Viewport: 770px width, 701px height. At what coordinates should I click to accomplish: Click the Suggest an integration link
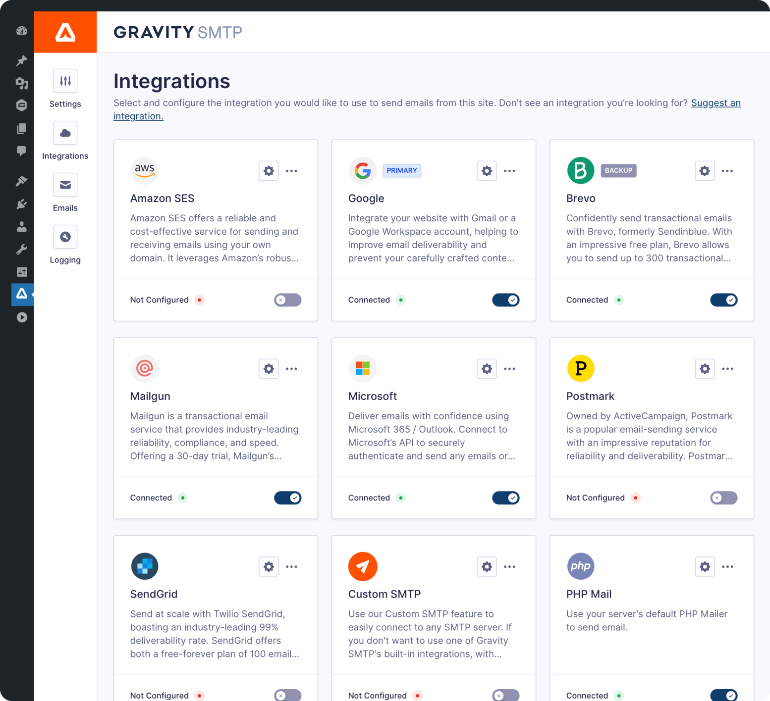[x=716, y=102]
